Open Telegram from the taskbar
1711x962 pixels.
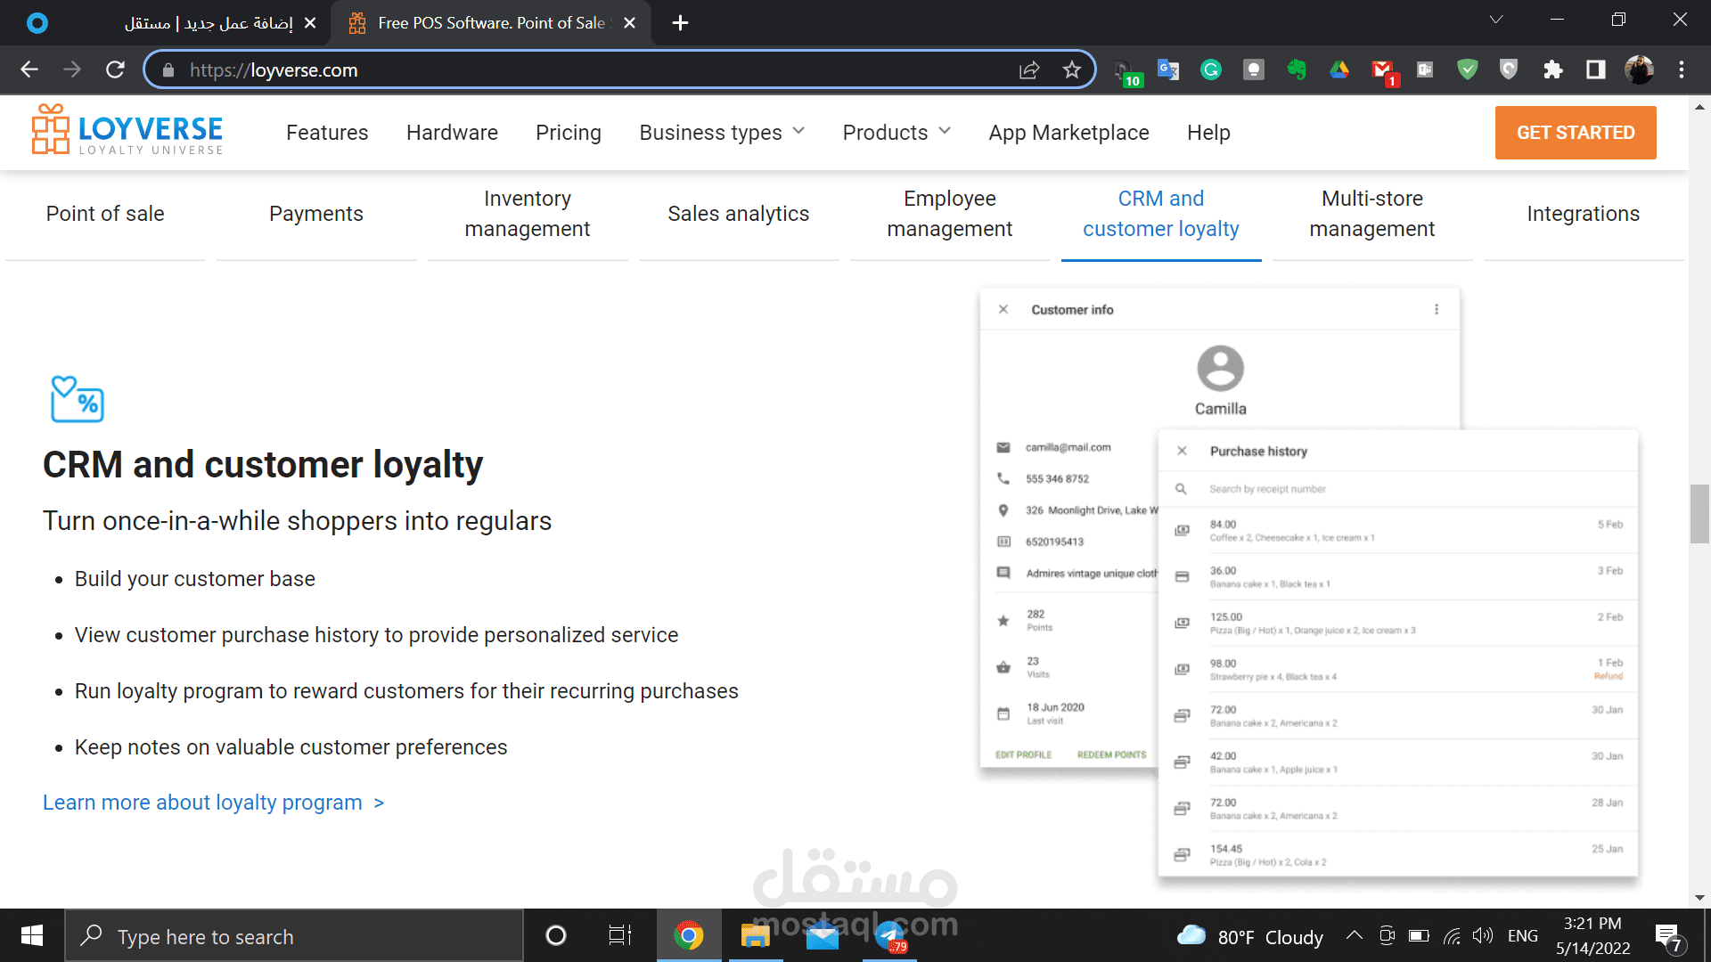point(889,936)
